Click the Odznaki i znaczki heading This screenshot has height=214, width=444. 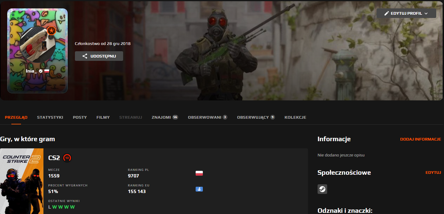click(345, 211)
